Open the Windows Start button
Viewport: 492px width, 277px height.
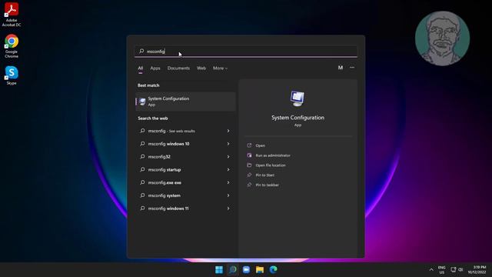click(x=219, y=269)
